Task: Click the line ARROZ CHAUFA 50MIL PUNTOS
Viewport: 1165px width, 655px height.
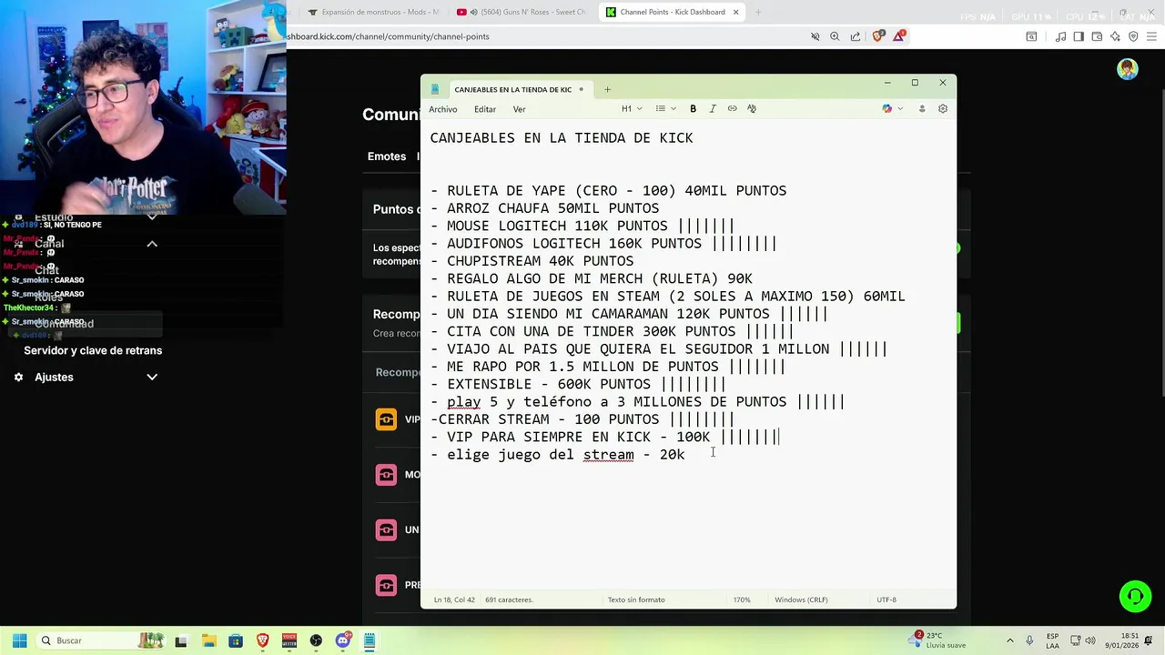Action: 544,208
